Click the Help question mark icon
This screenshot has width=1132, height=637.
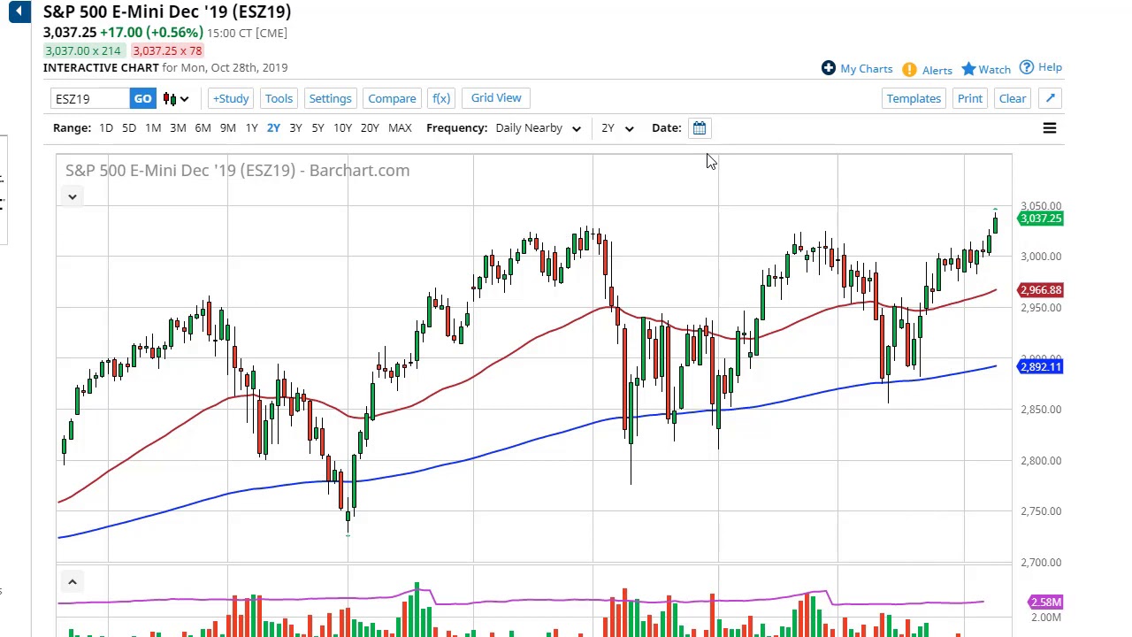(1026, 67)
